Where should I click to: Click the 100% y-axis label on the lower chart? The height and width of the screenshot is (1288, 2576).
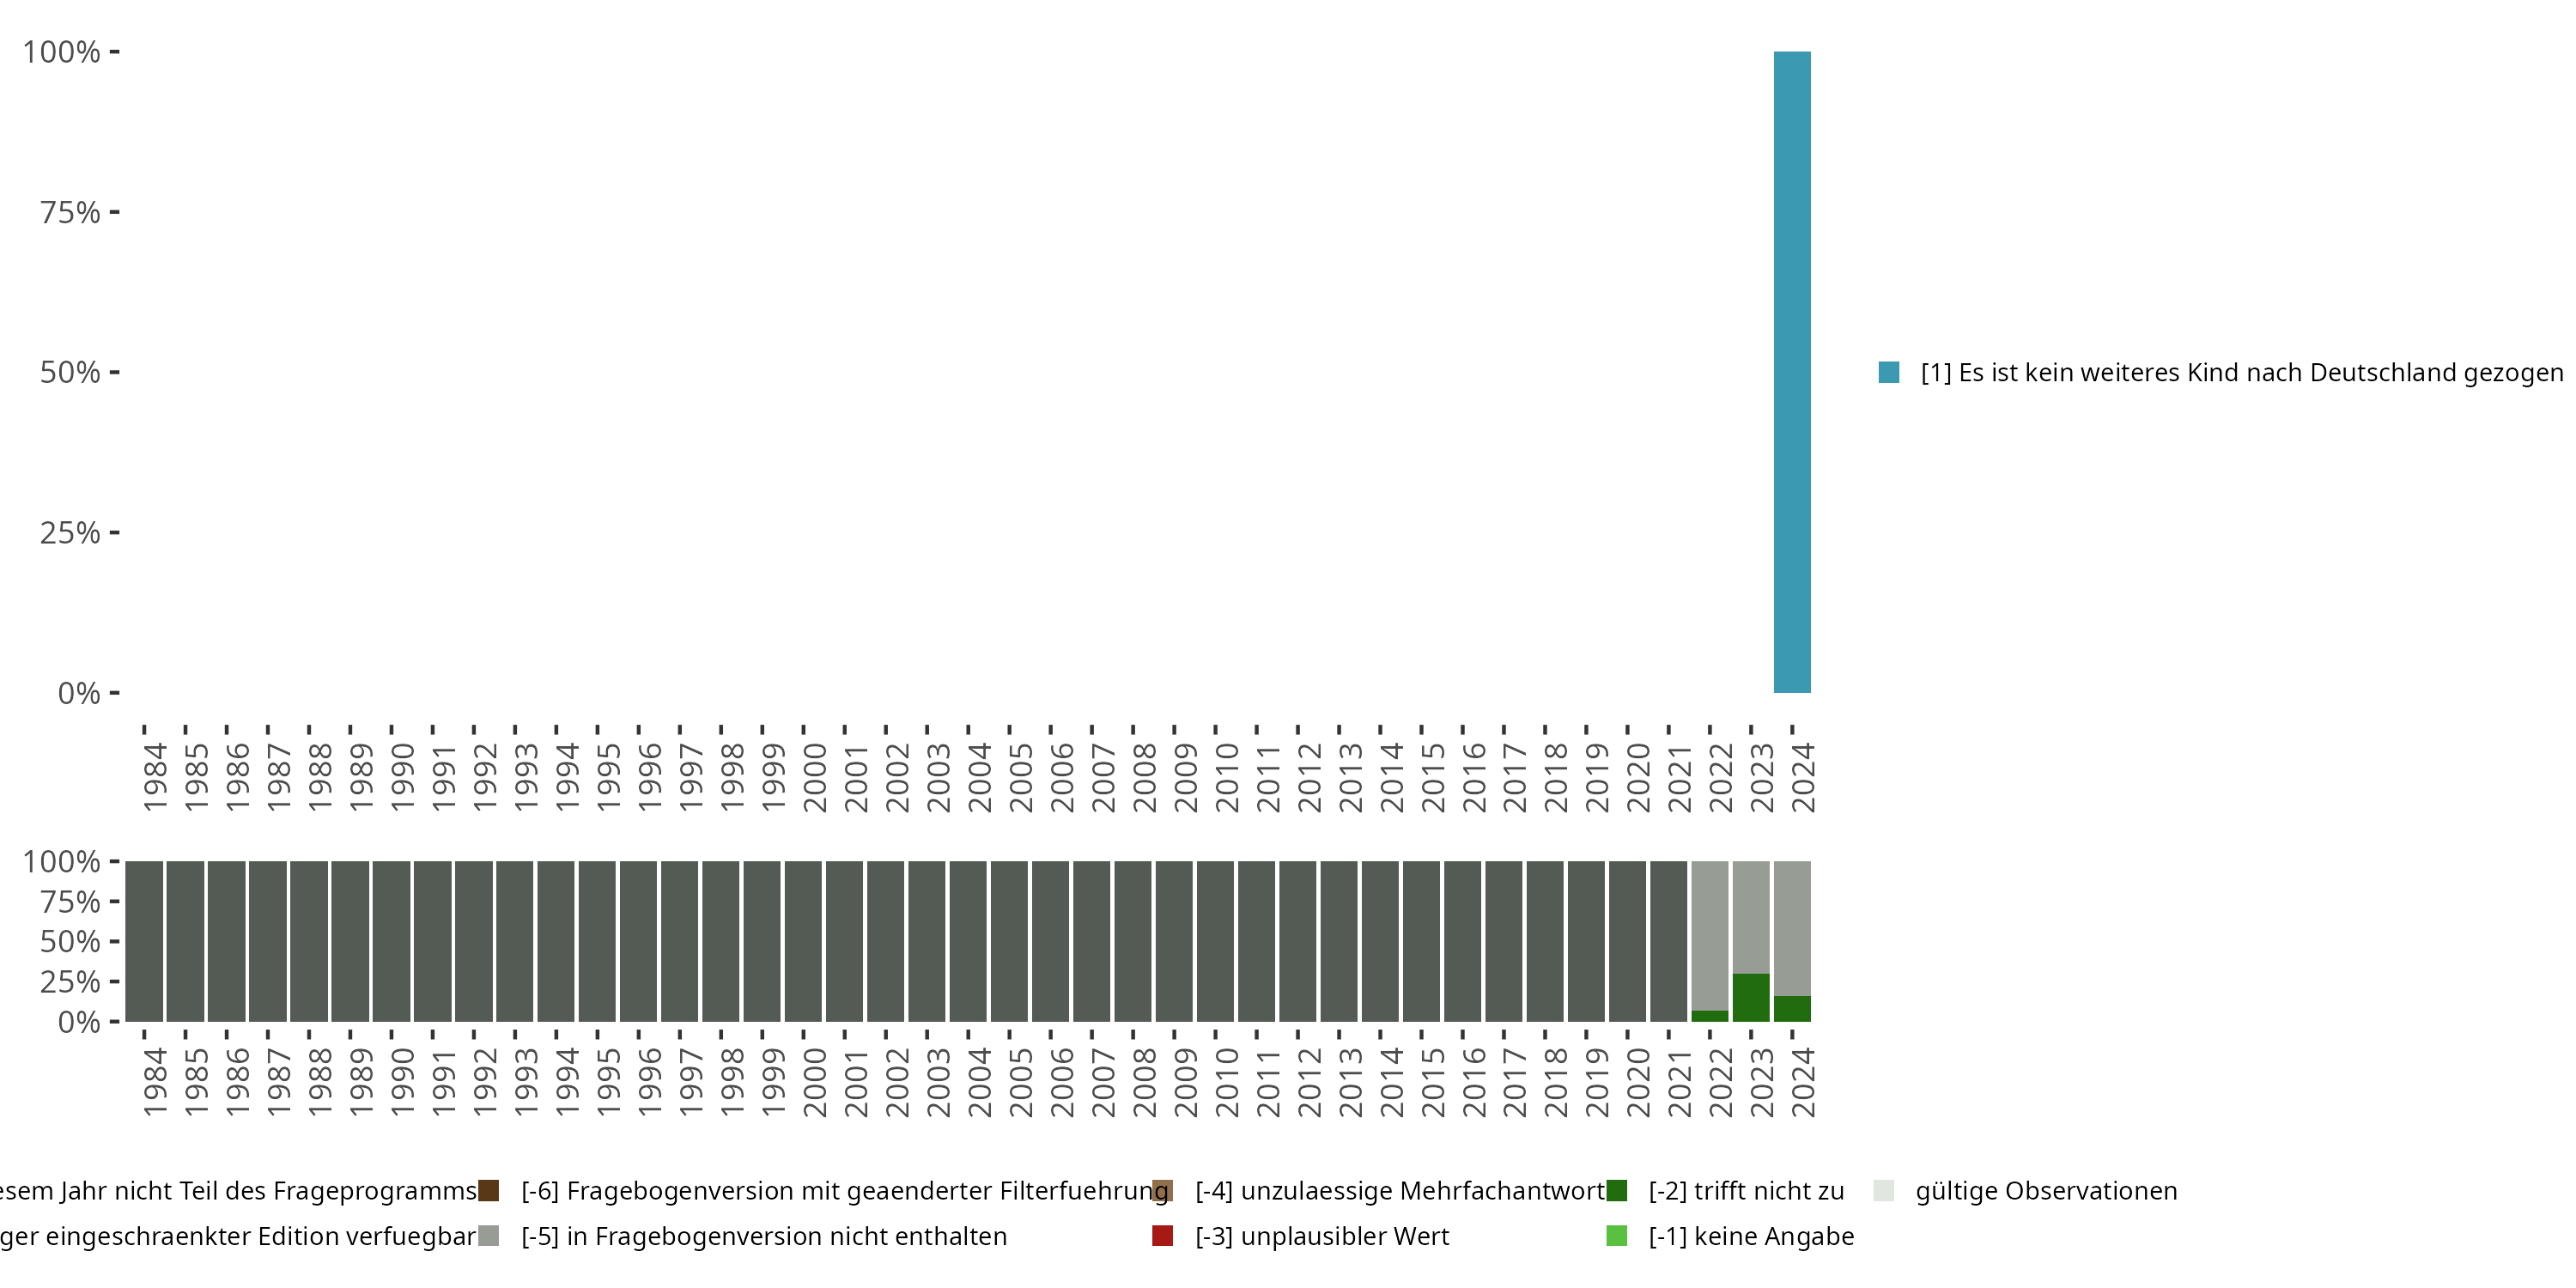tap(61, 861)
